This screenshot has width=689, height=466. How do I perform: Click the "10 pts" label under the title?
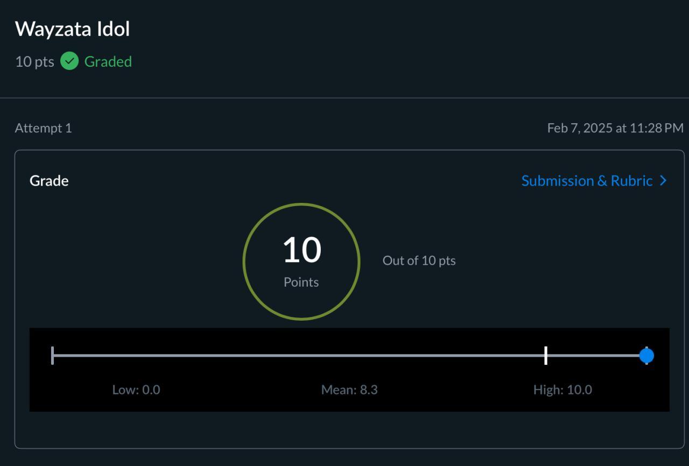coord(34,61)
